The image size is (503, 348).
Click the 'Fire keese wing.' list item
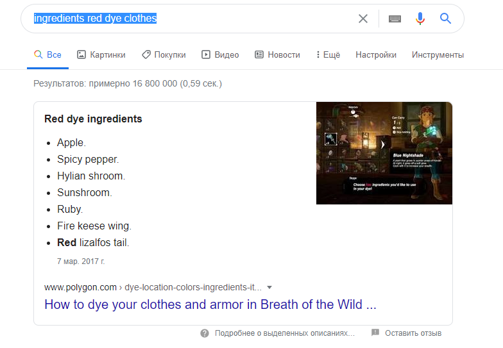94,226
